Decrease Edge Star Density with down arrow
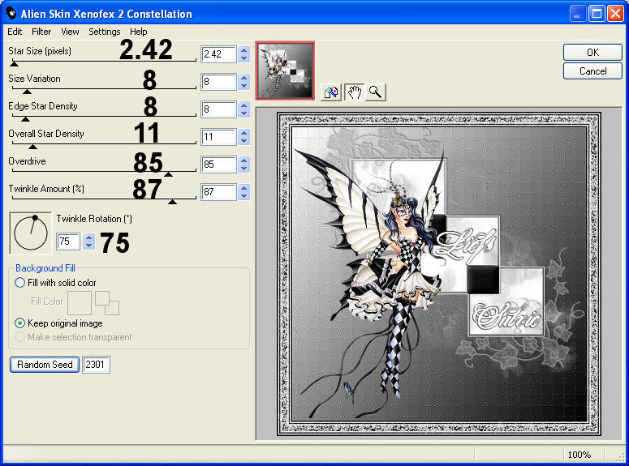 click(244, 113)
